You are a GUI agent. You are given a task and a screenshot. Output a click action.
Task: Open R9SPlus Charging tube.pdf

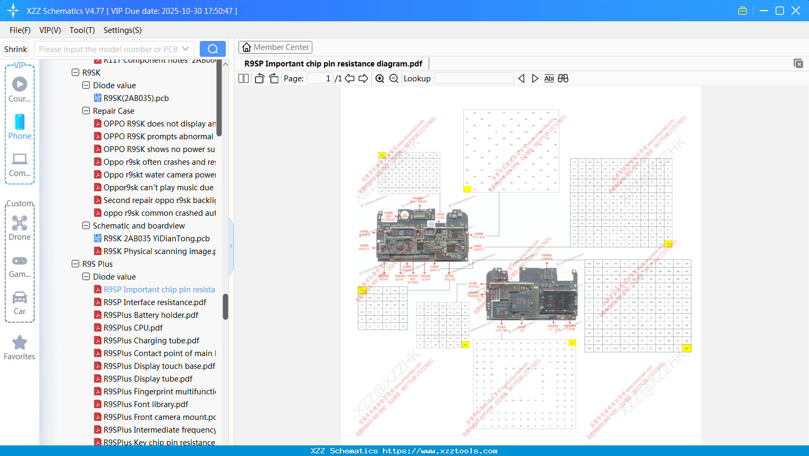pyautogui.click(x=147, y=340)
